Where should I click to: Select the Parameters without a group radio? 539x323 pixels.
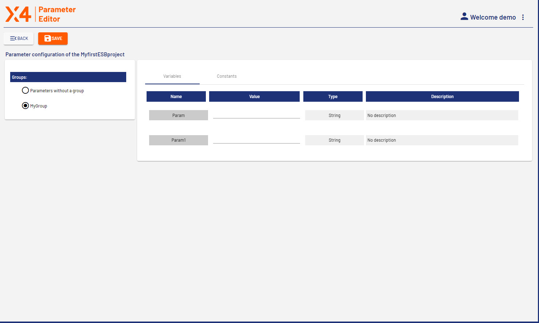(25, 90)
